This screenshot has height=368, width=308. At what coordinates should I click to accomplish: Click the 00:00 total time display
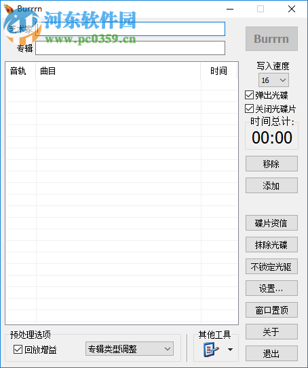272,137
